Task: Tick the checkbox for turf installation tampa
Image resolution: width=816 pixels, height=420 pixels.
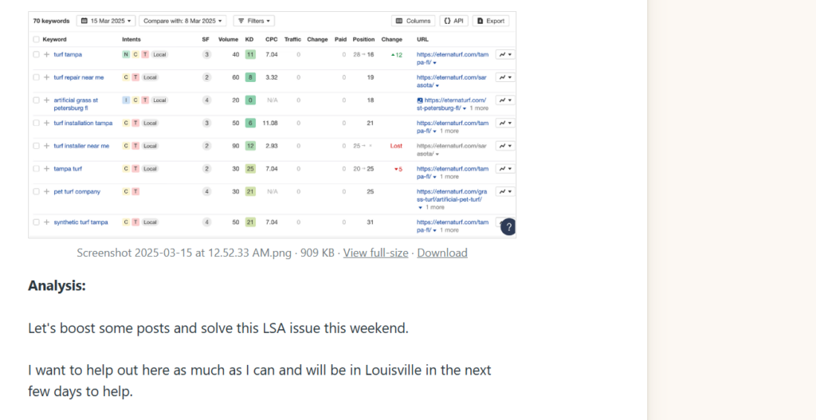Action: (x=36, y=124)
